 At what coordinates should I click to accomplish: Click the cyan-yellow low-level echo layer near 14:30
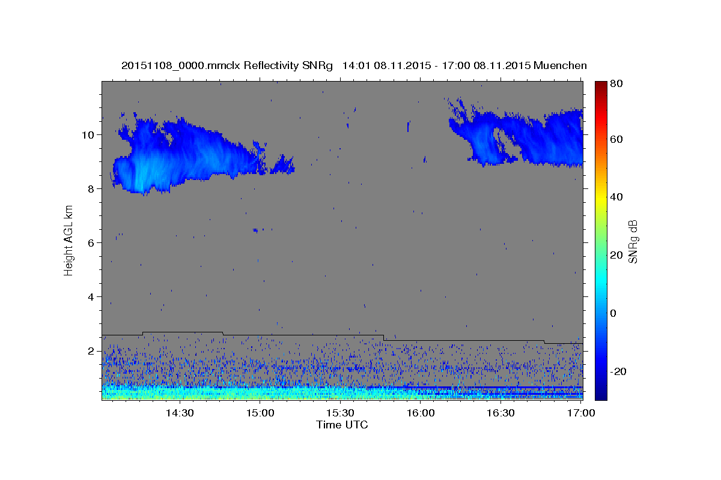tap(180, 393)
